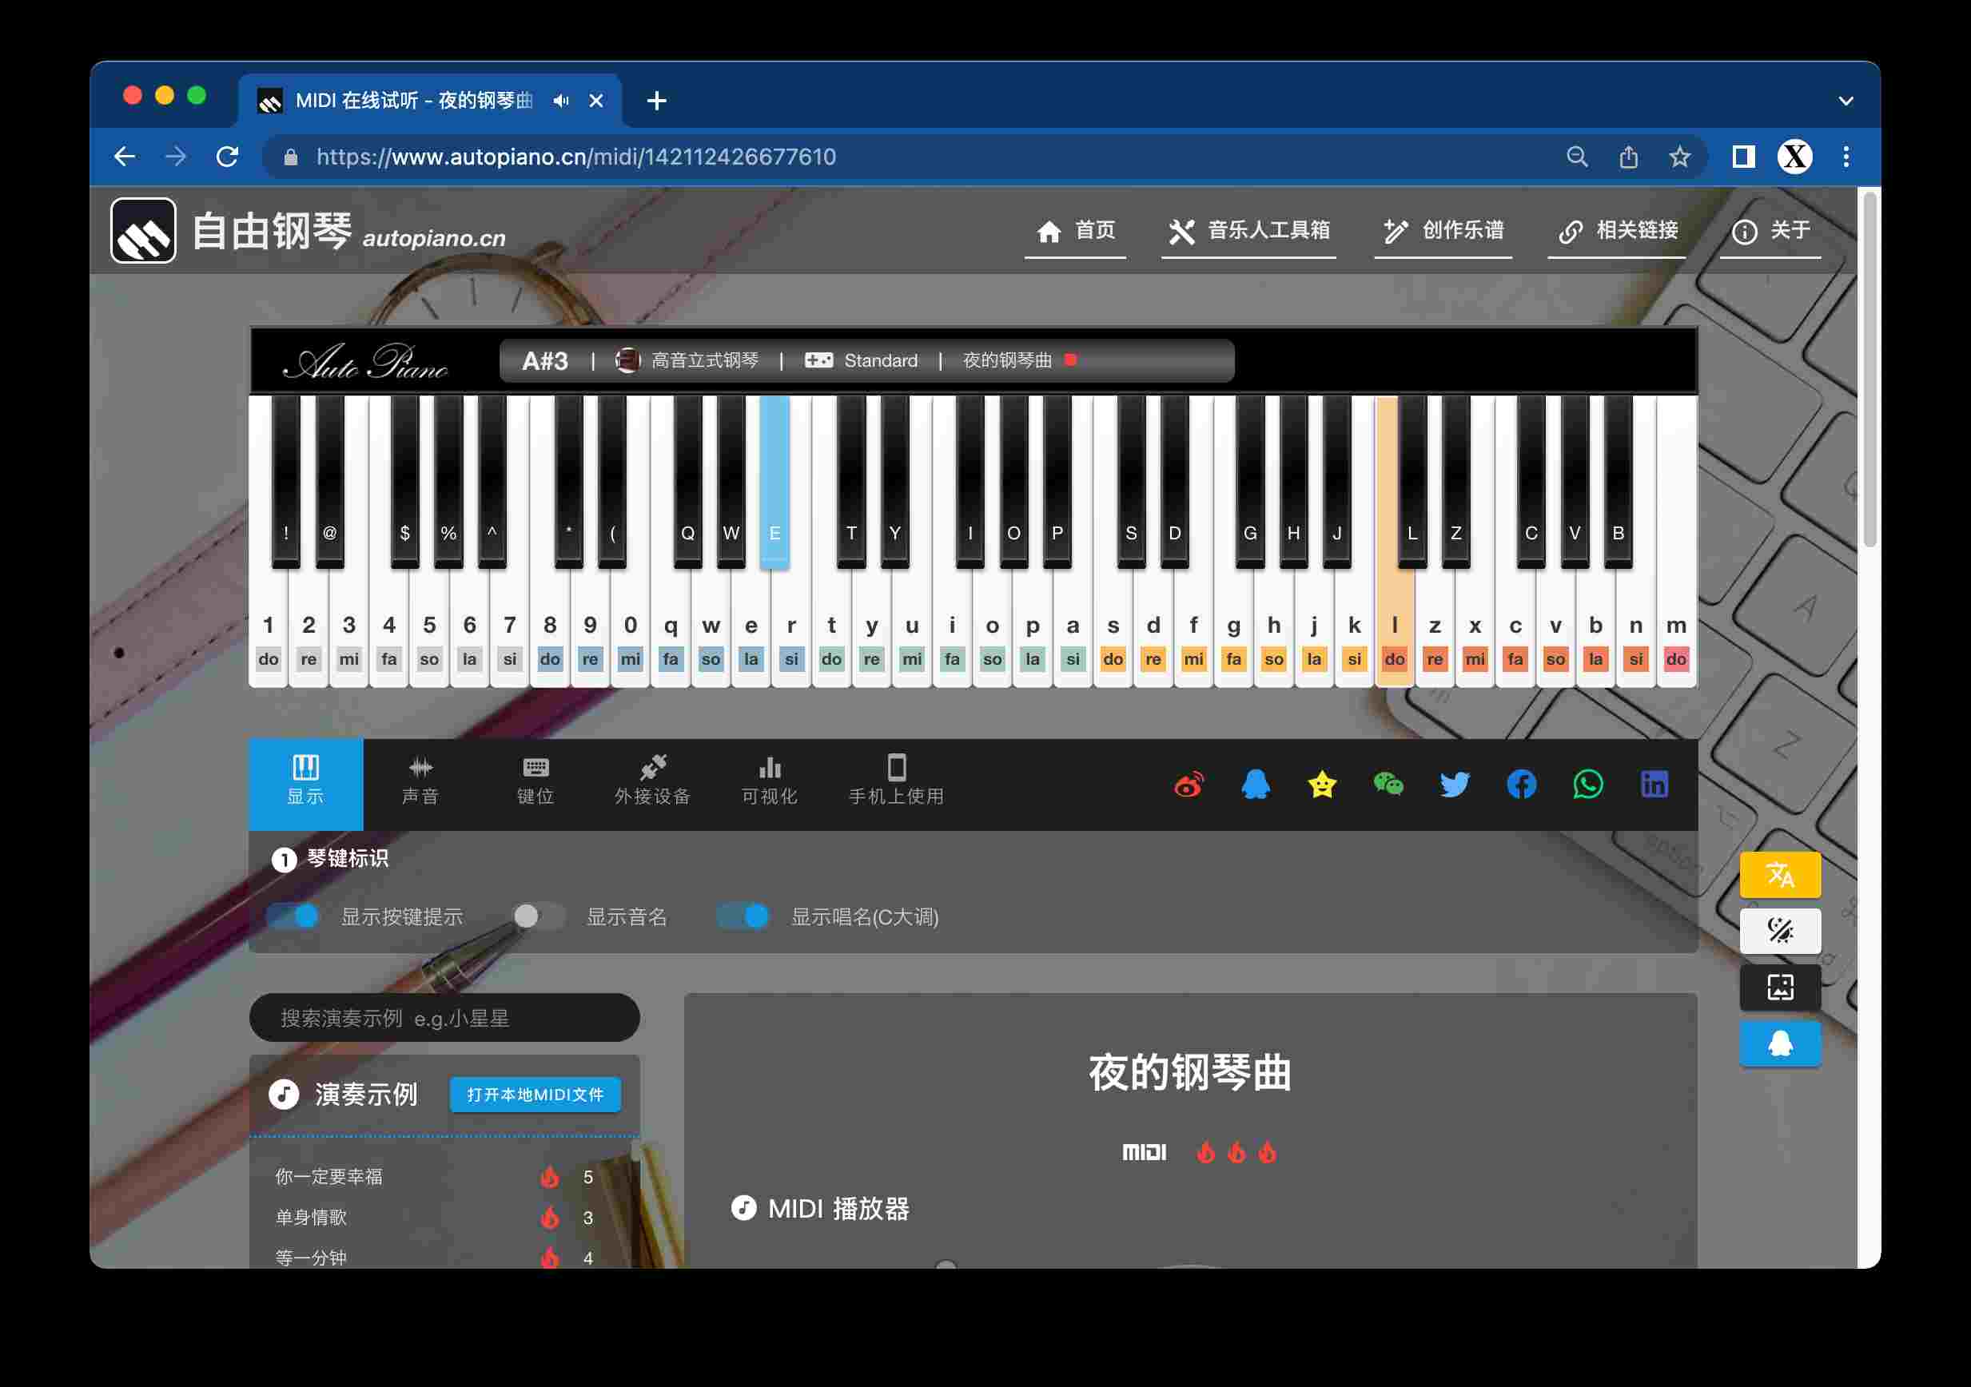
Task: Click the A#3 note display
Action: (x=545, y=361)
